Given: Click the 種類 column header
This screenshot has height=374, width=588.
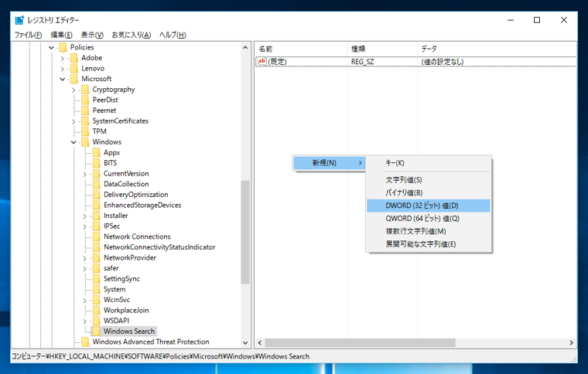Looking at the screenshot, I should pyautogui.click(x=382, y=49).
